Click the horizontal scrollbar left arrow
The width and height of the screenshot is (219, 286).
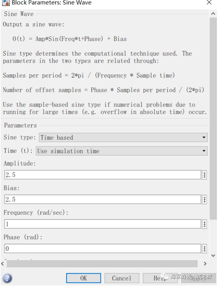click(x=3, y=264)
